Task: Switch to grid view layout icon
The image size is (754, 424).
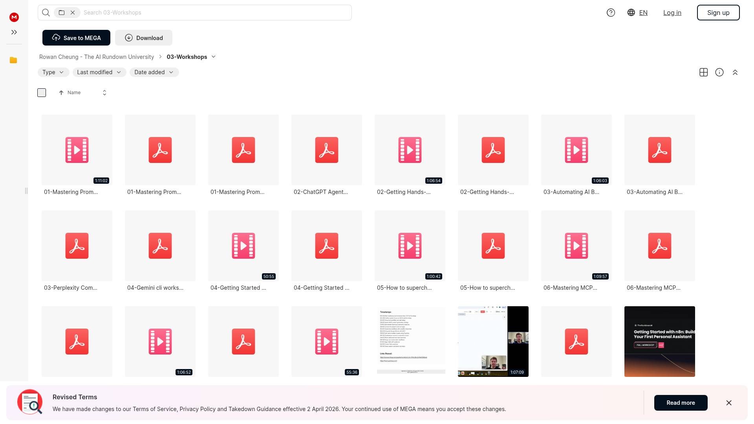Action: pyautogui.click(x=703, y=72)
